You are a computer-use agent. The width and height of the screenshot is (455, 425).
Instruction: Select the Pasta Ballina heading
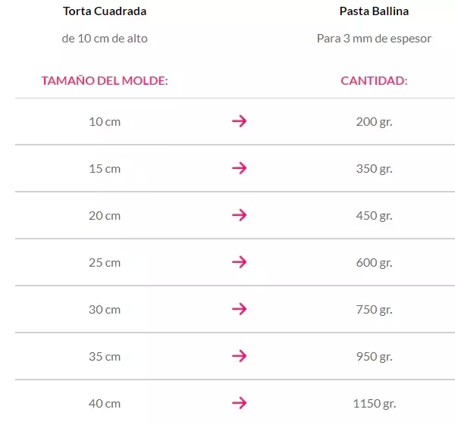(x=374, y=11)
